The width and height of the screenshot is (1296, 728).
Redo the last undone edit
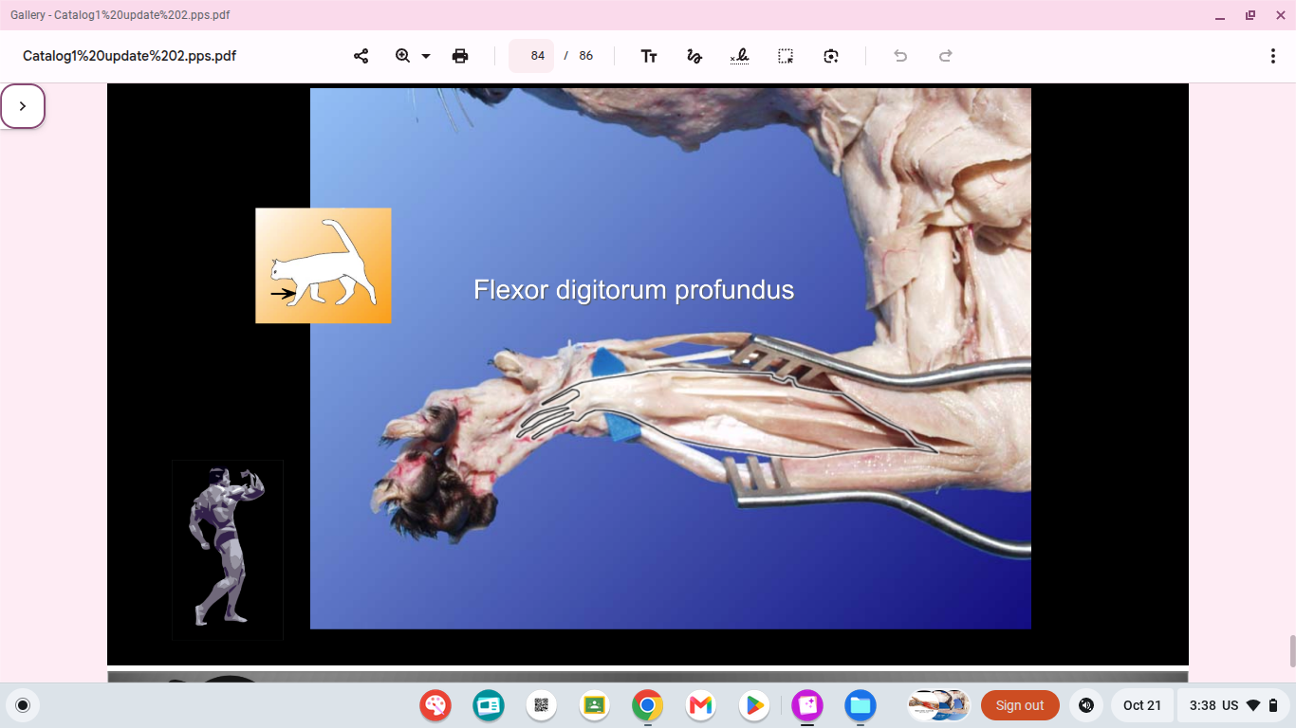coord(946,56)
